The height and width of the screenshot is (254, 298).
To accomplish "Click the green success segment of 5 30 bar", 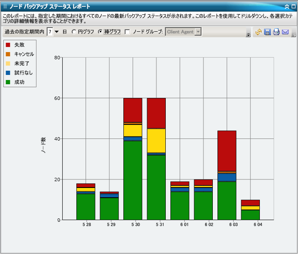I will click(133, 180).
